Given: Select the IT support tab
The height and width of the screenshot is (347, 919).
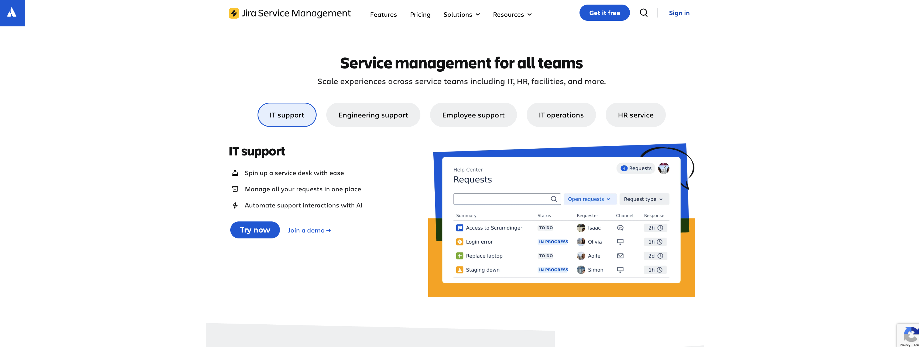Looking at the screenshot, I should click(x=287, y=115).
